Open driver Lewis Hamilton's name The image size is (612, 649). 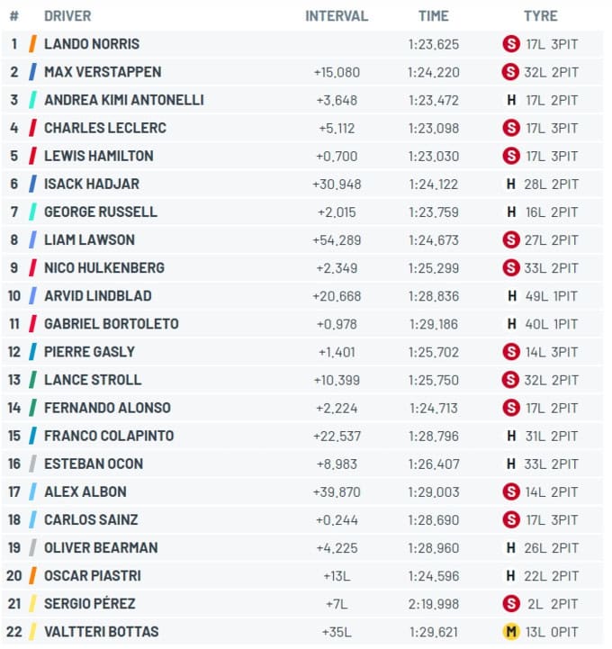98,156
